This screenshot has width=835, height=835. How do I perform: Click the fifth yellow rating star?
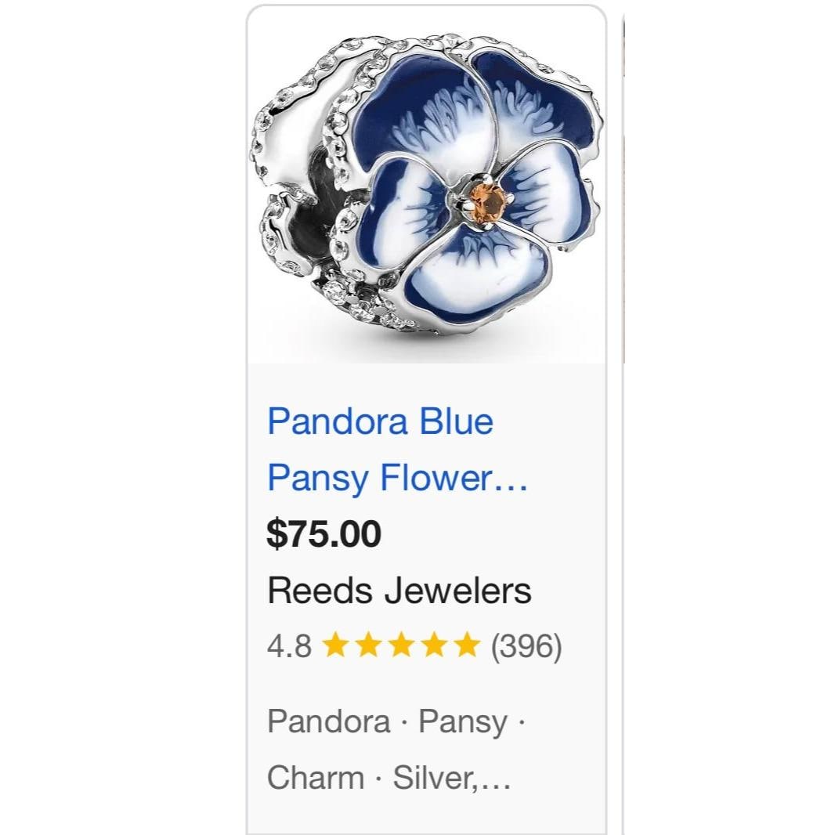468,645
